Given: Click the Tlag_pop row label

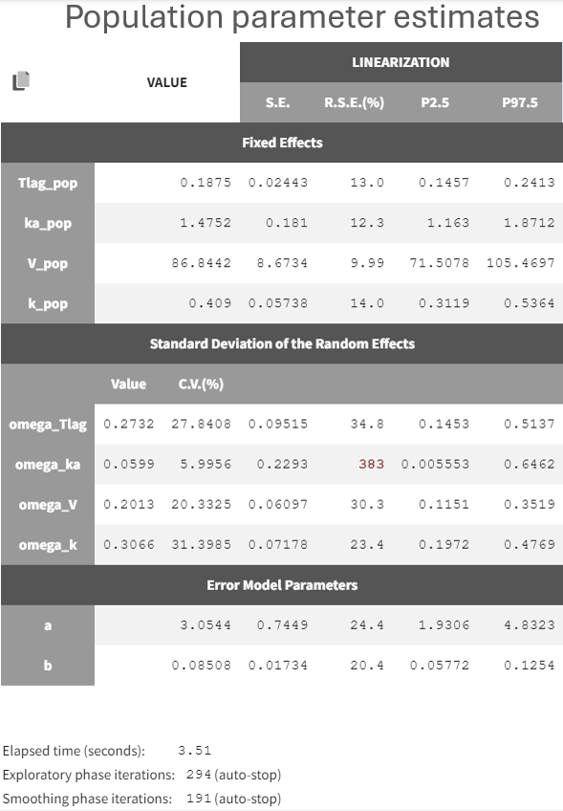Looking at the screenshot, I should pos(48,183).
